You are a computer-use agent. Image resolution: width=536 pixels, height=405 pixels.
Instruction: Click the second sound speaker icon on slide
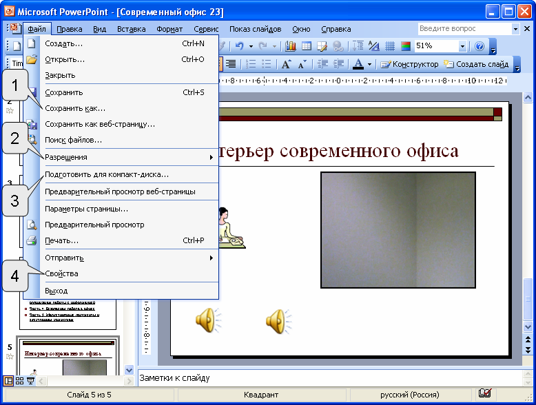click(278, 321)
